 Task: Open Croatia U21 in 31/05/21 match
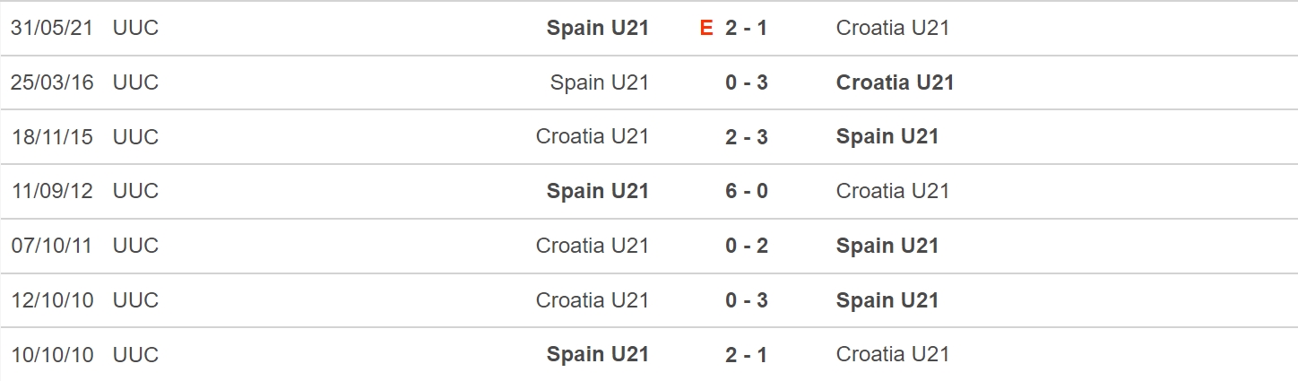(893, 28)
